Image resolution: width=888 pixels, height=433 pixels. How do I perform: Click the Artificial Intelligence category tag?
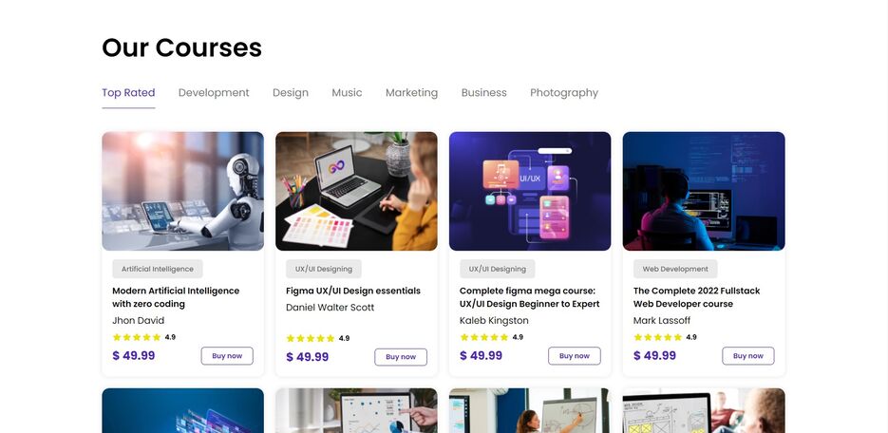pyautogui.click(x=158, y=269)
